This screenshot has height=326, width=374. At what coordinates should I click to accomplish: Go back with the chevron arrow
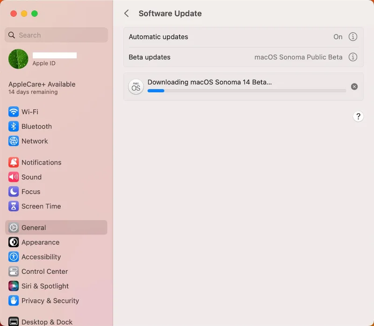point(127,14)
